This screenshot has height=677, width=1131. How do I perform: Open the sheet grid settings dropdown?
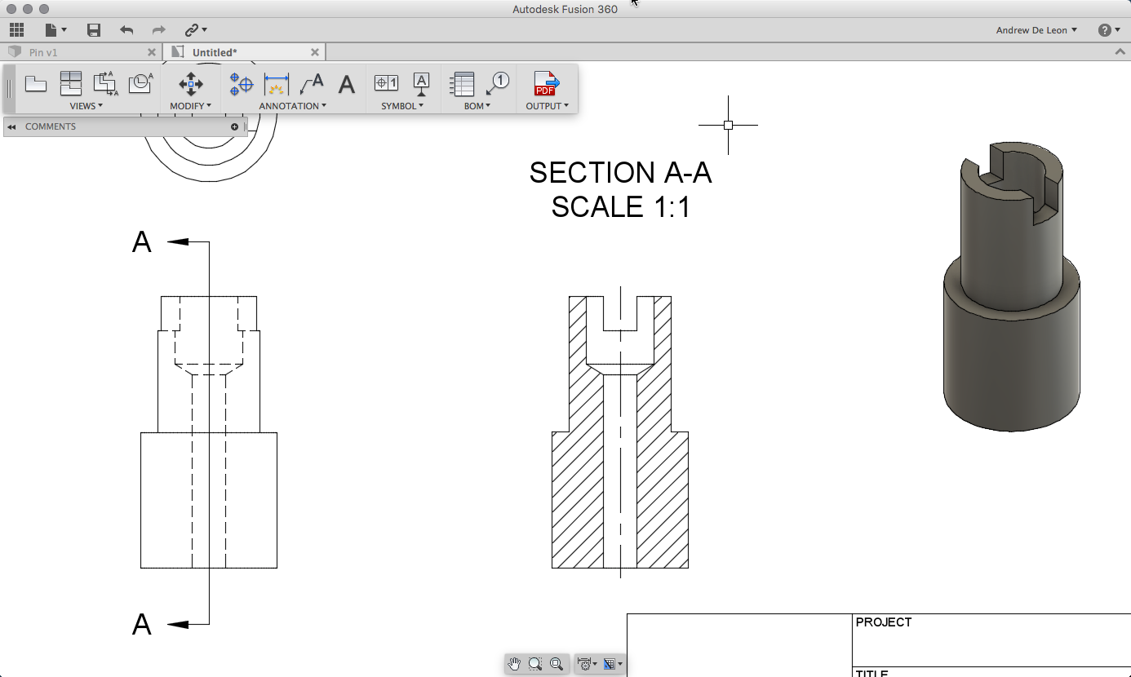pyautogui.click(x=612, y=664)
